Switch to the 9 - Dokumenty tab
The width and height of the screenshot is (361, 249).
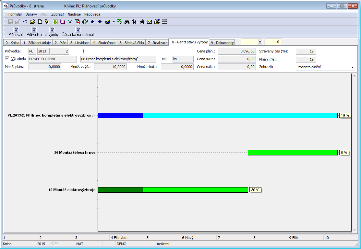[222, 43]
